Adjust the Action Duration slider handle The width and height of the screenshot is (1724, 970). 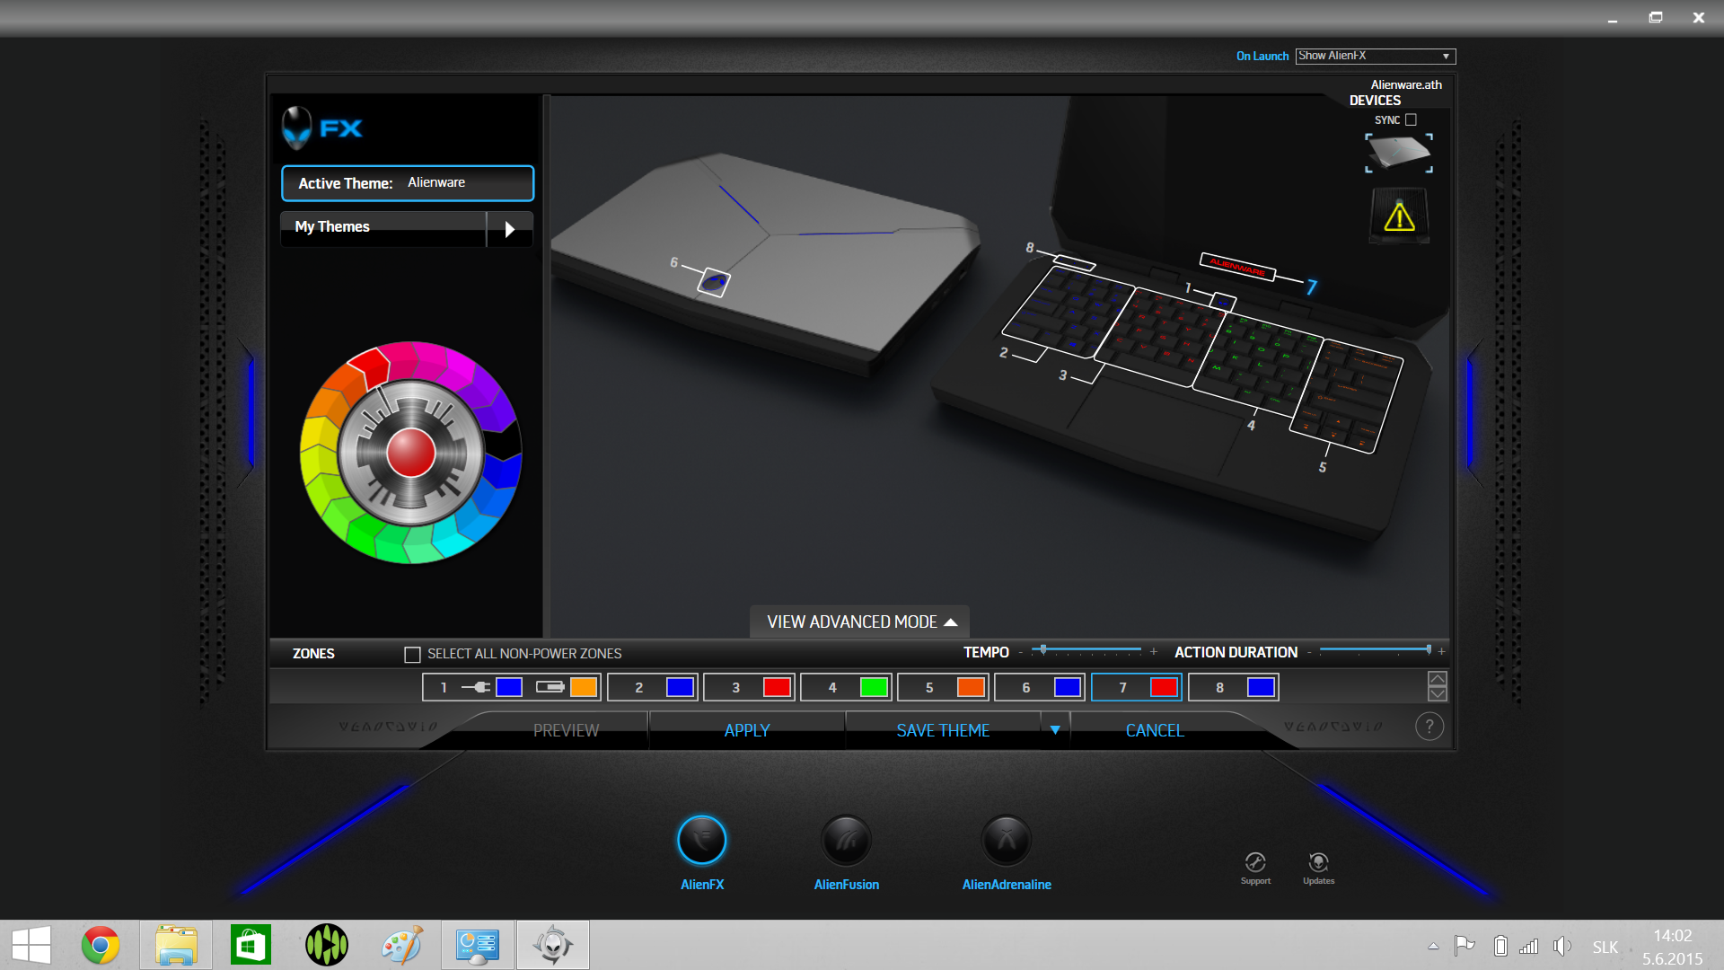[1428, 648]
